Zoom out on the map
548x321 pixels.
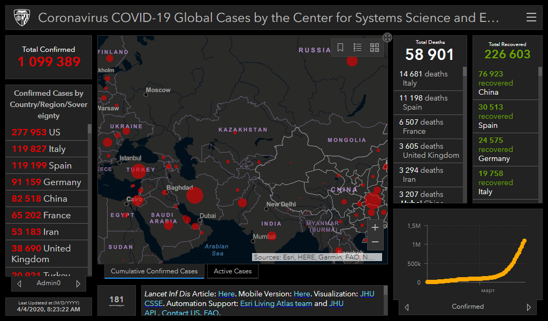click(x=375, y=242)
